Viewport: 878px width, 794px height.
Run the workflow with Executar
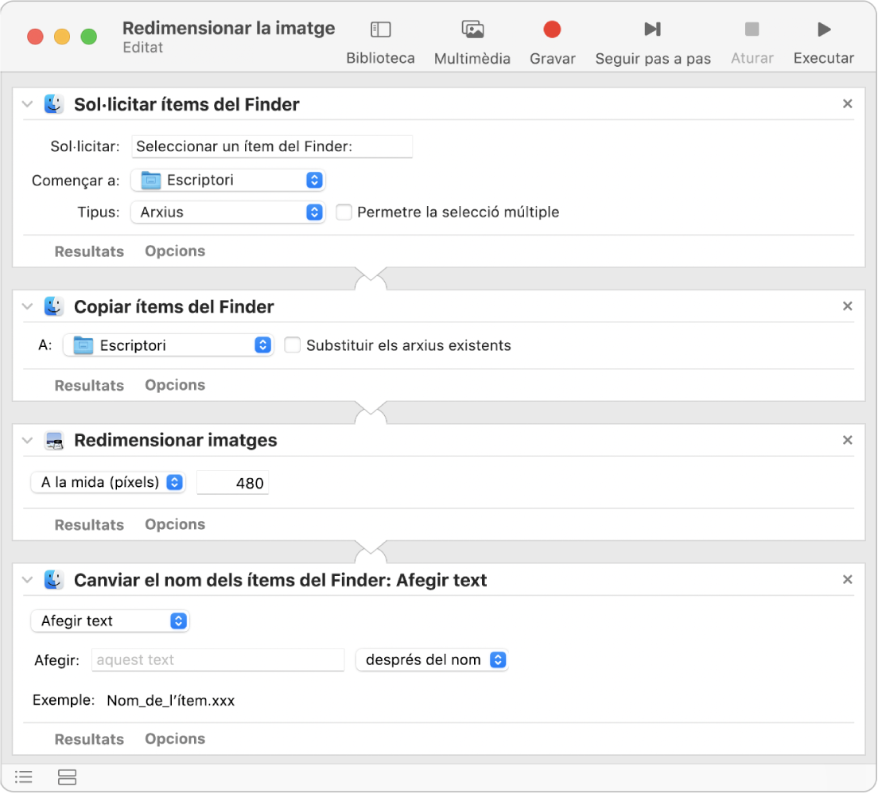823,30
